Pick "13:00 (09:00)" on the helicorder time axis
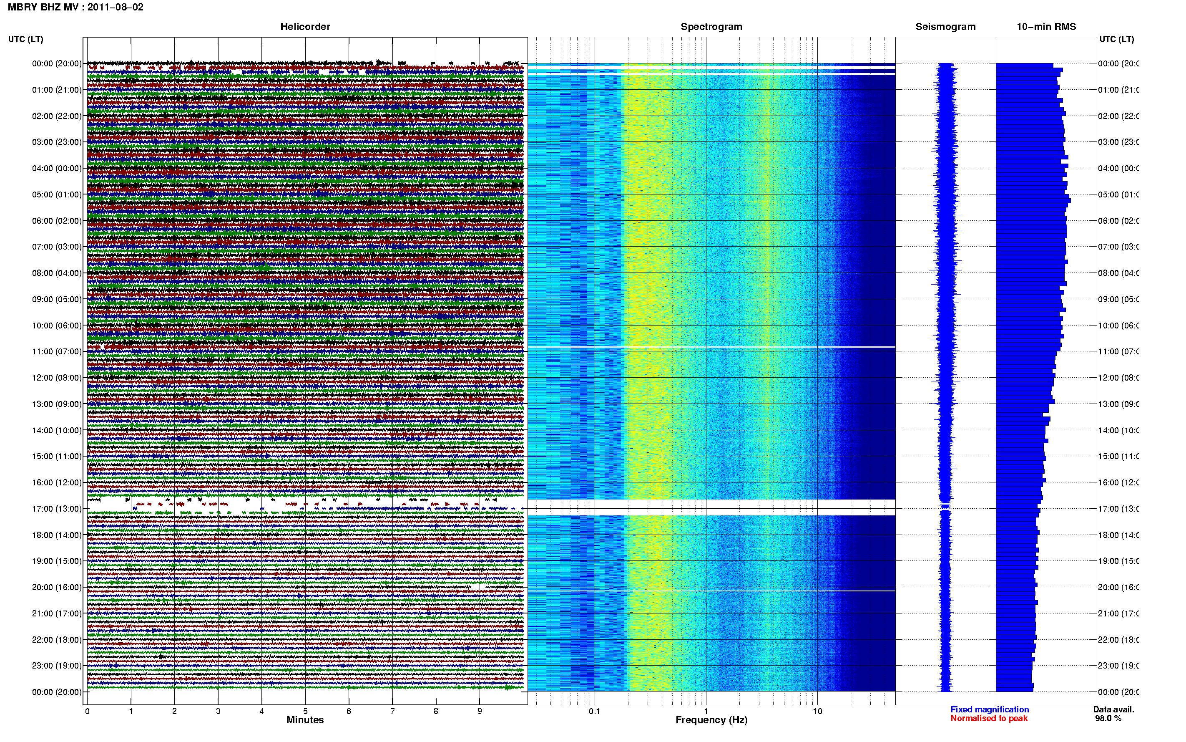The height and width of the screenshot is (742, 1186). [x=57, y=404]
